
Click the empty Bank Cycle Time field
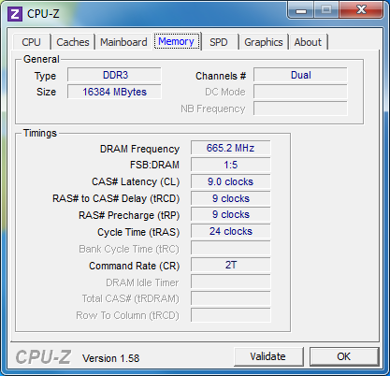point(231,248)
